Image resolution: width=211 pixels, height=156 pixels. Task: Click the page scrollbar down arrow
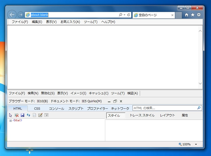pyautogui.click(x=200, y=83)
